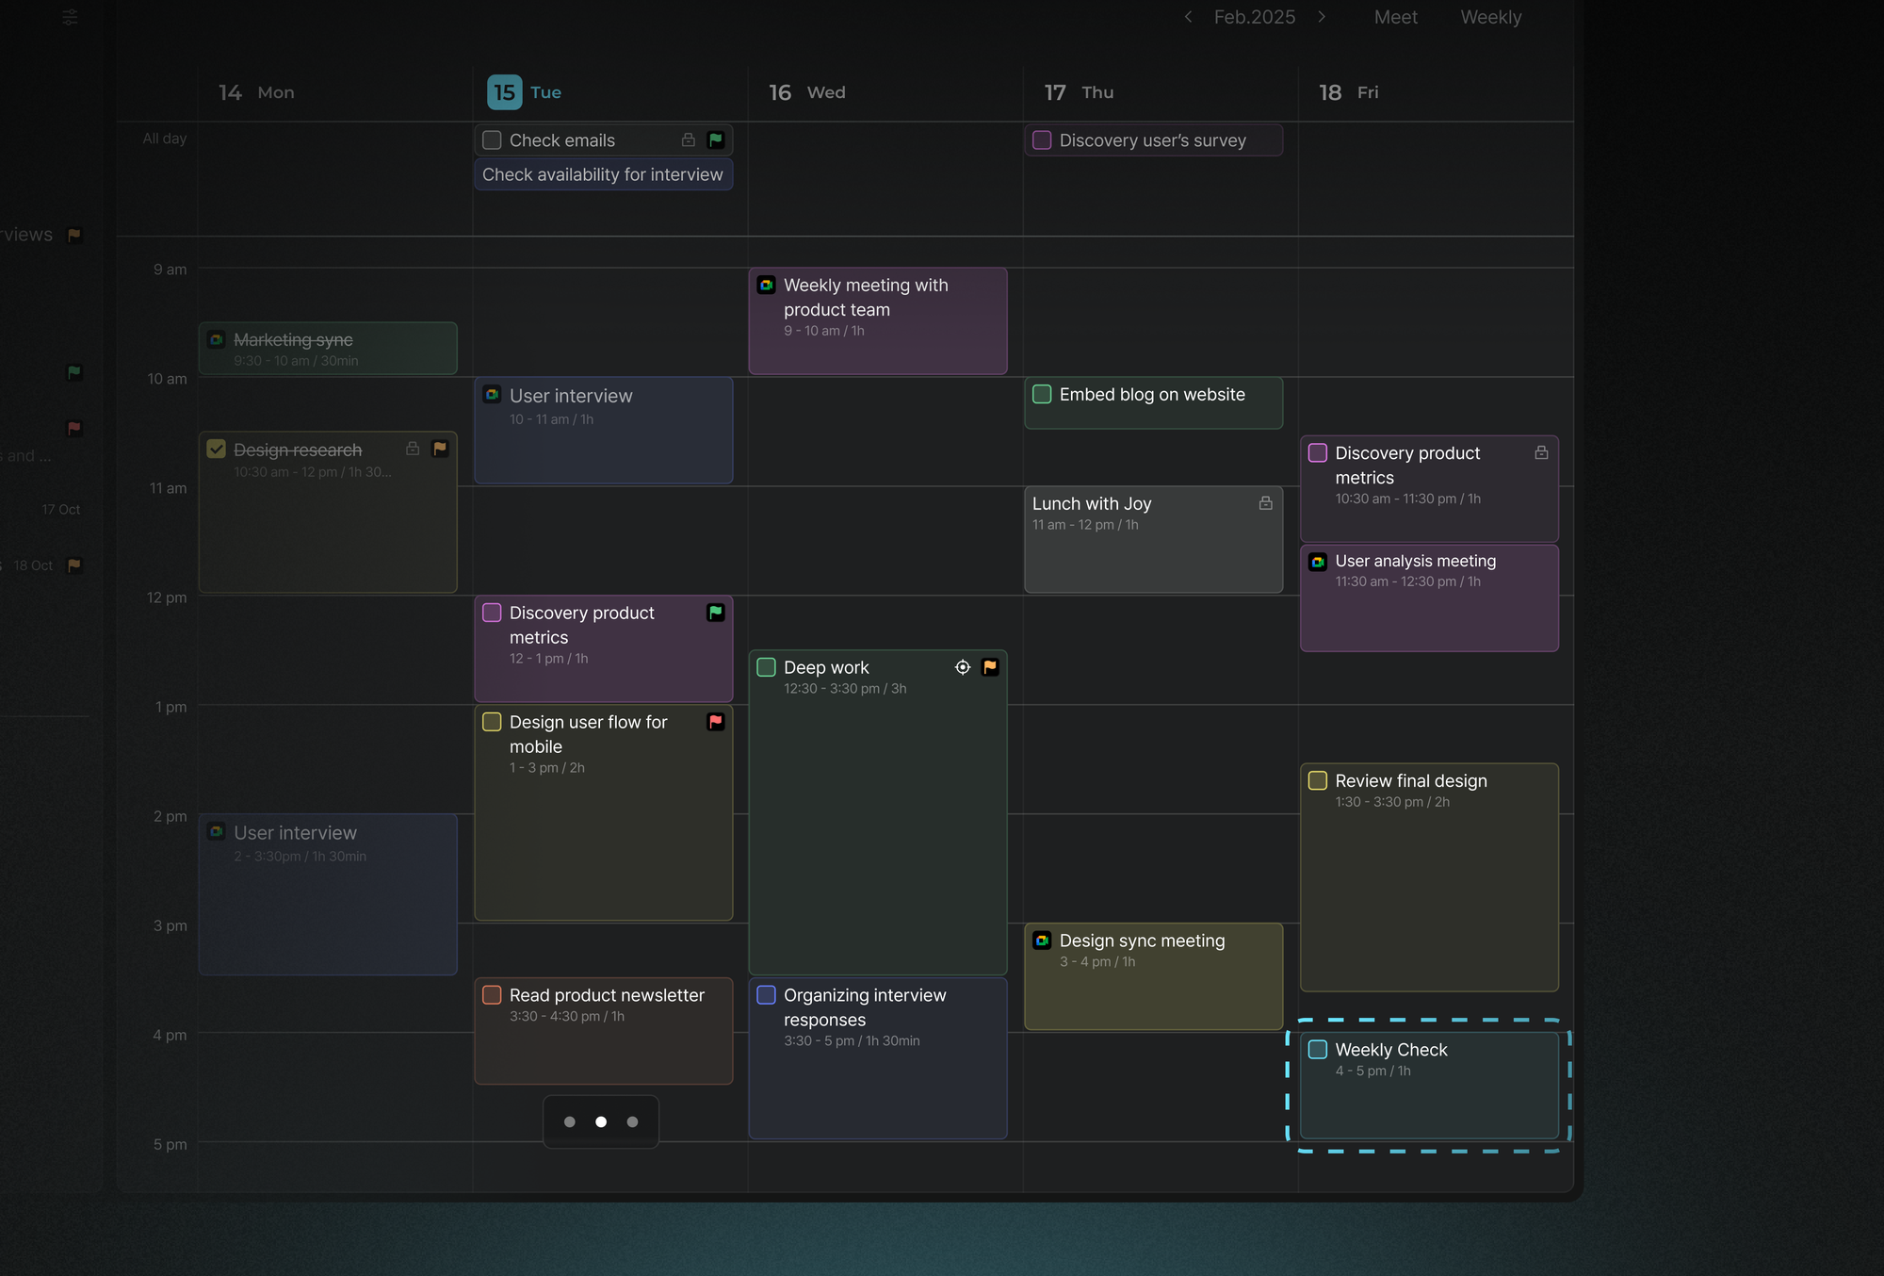Click Meet icon on Monday User interview
Screen dimensions: 1884x1276
click(x=217, y=831)
